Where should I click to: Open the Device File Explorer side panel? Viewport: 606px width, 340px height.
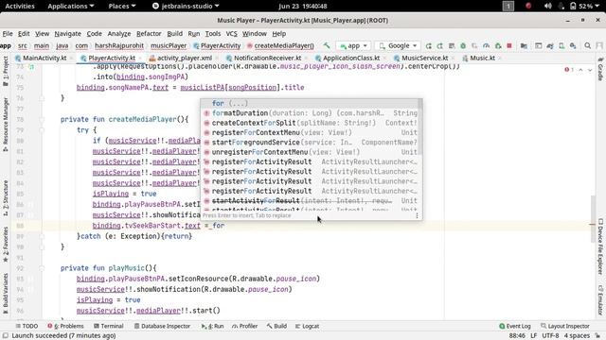(x=600, y=246)
